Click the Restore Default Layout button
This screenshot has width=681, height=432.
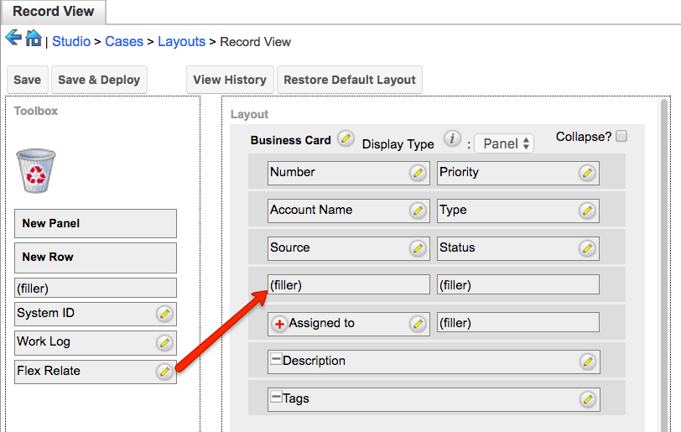click(x=349, y=80)
